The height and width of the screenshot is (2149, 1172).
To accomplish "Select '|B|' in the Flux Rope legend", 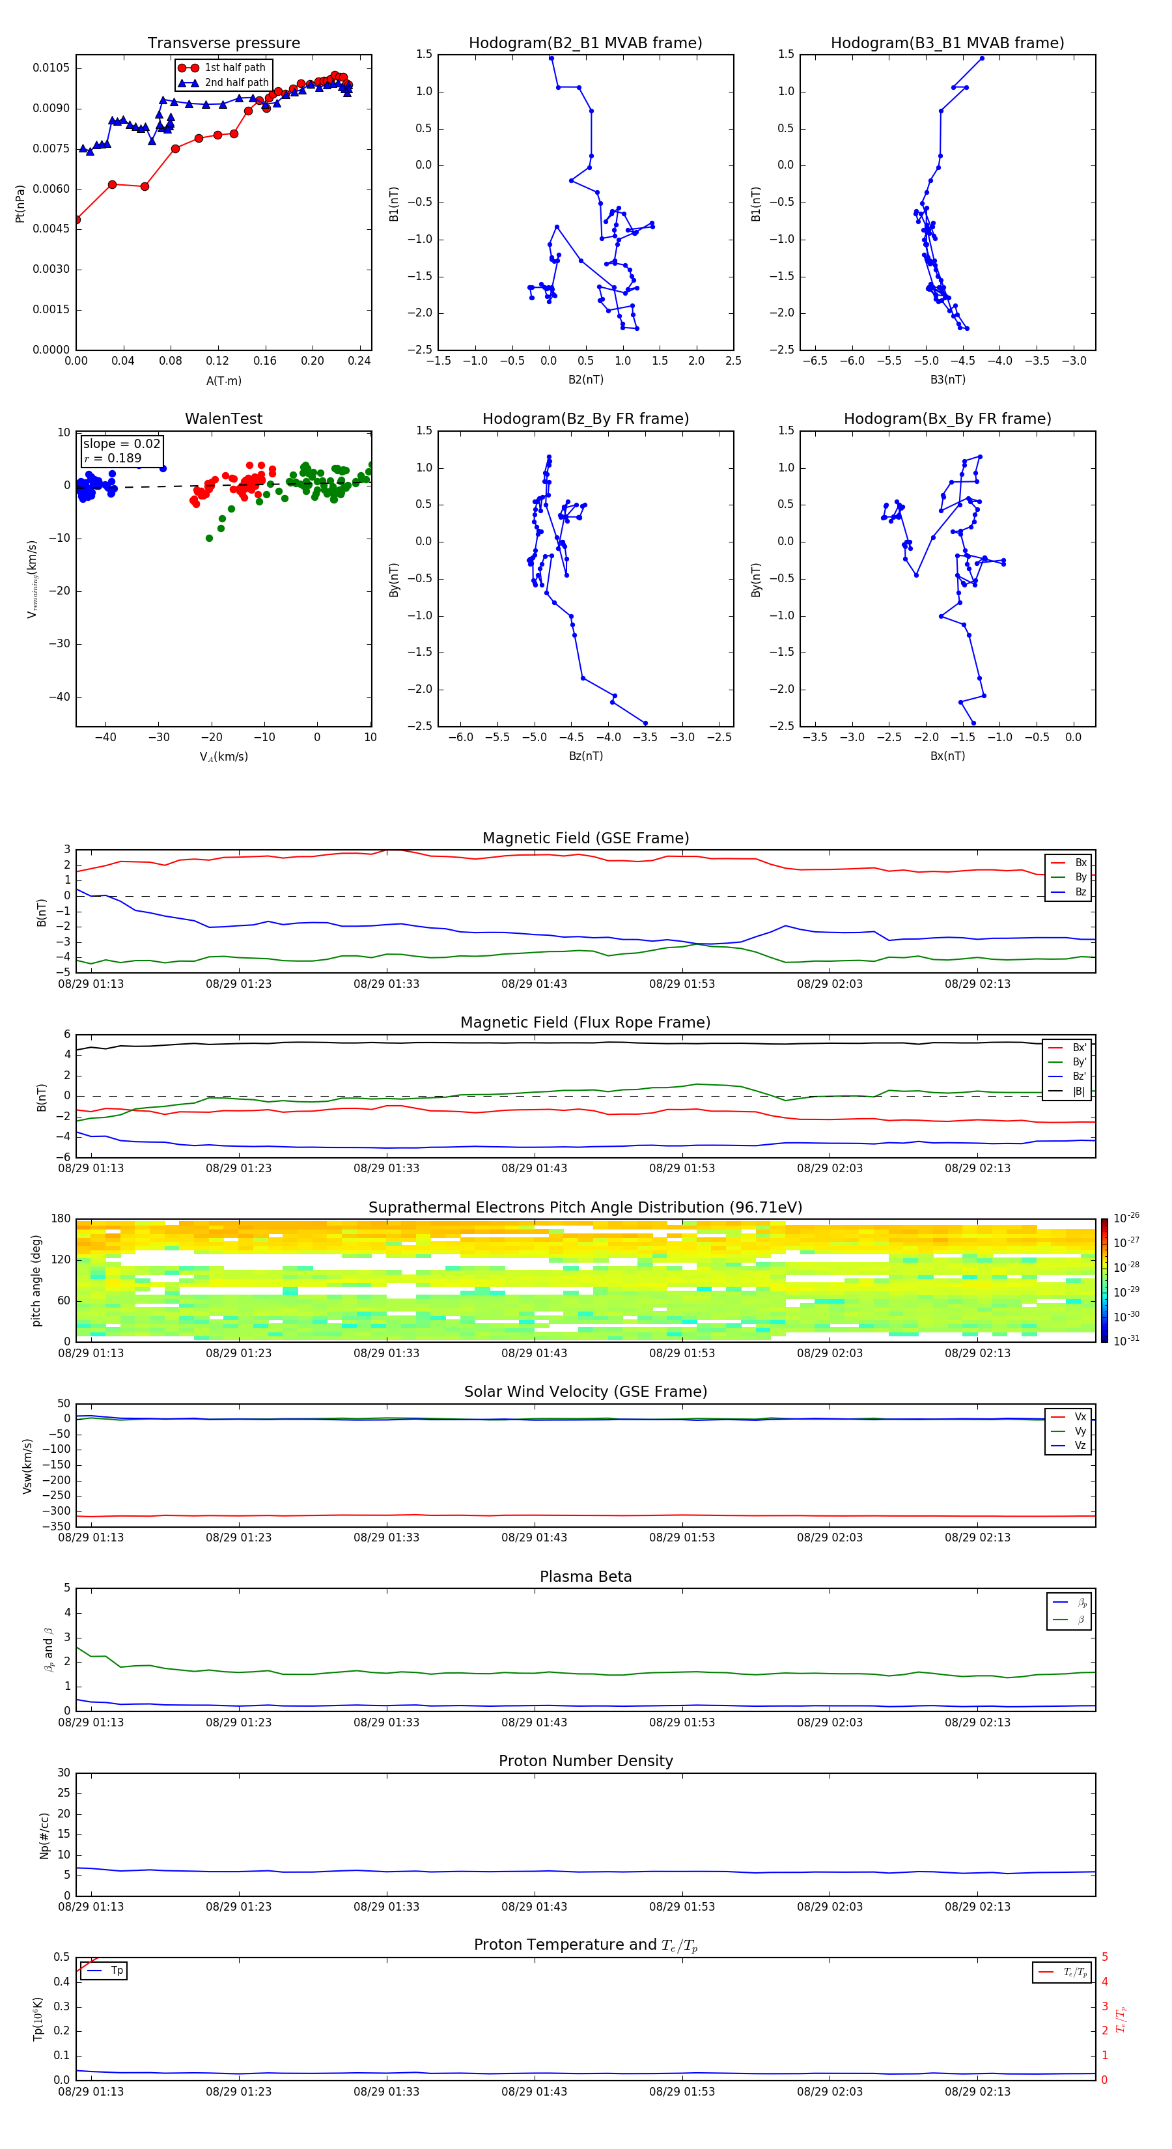I will click(1068, 1091).
